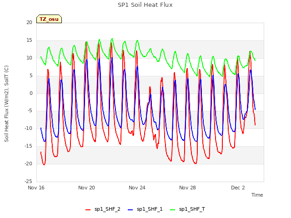Click the blue sp1_SHF_1 legend swatch

coord(130,210)
